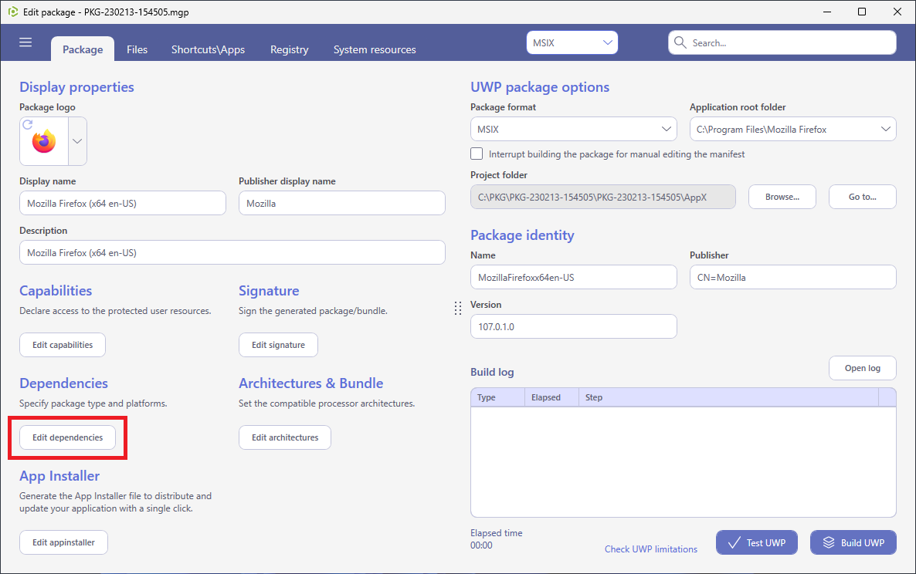Click the Dependencies heading
The image size is (916, 574).
point(63,383)
